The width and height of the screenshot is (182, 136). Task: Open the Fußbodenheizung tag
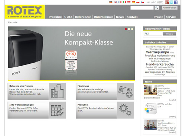coord(160,61)
